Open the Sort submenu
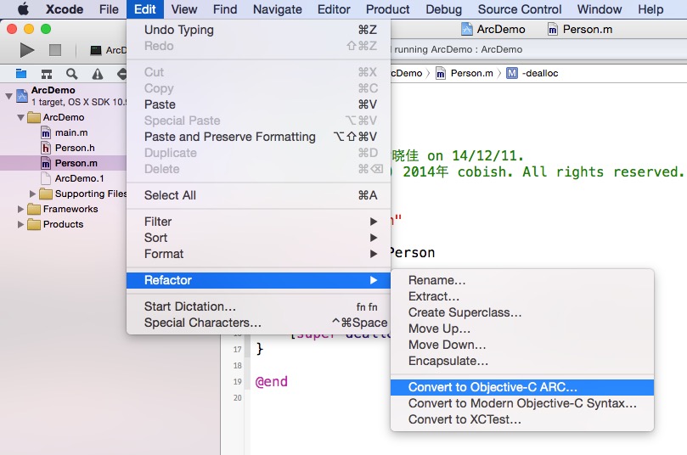 [x=258, y=238]
